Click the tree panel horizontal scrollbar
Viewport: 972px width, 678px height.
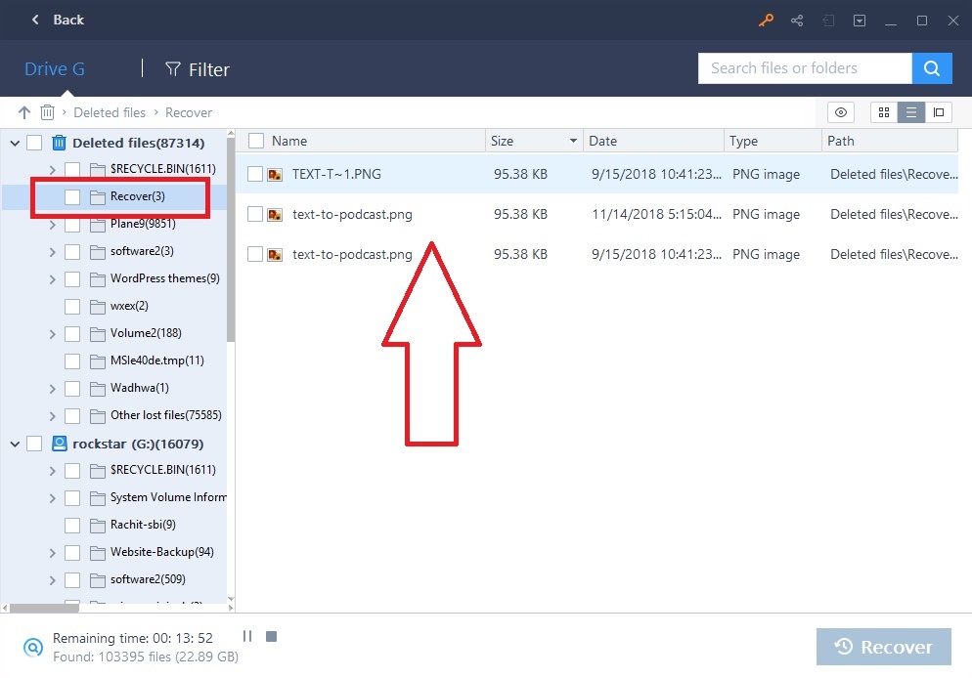(45, 608)
